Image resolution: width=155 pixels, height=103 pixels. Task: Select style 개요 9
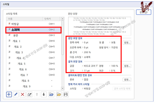coord(34,86)
